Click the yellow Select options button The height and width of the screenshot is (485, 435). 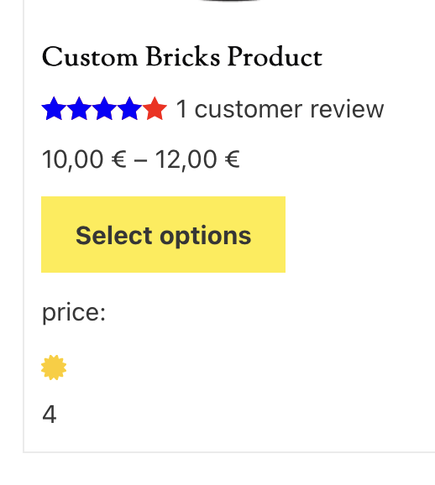point(163,234)
